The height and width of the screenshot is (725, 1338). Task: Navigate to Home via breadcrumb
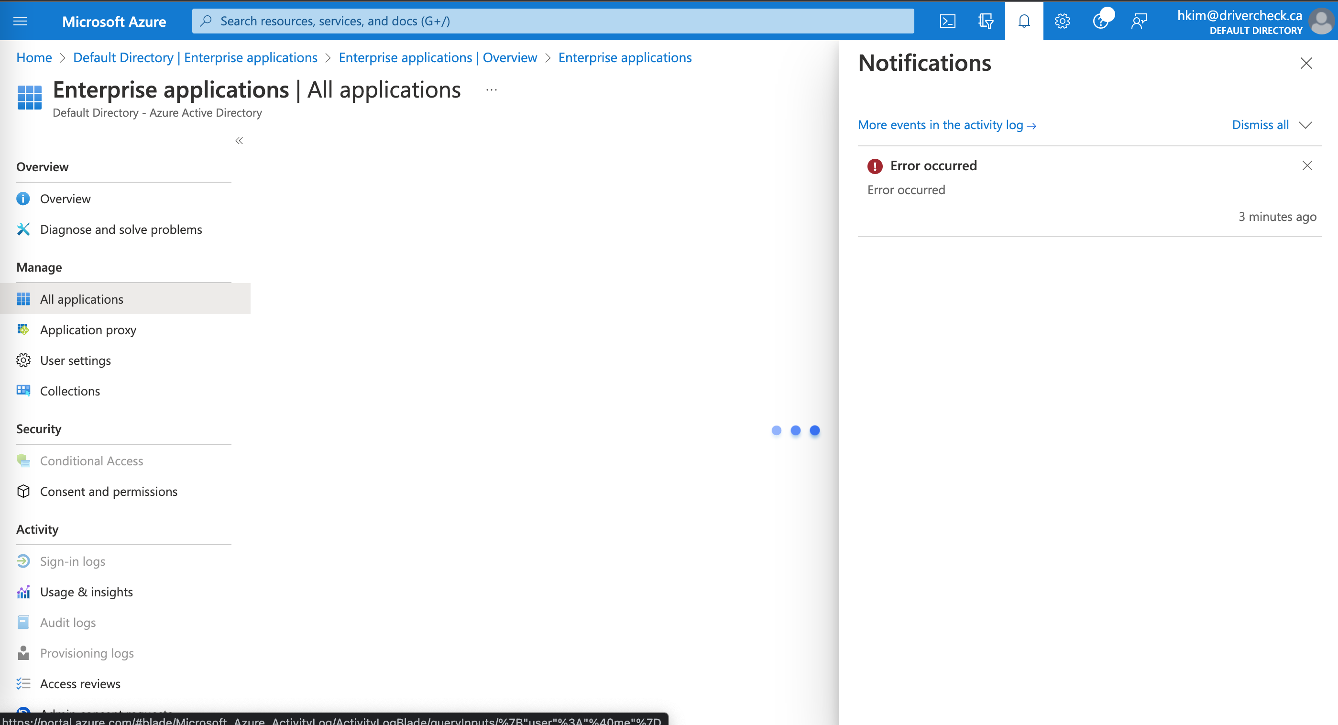tap(34, 57)
